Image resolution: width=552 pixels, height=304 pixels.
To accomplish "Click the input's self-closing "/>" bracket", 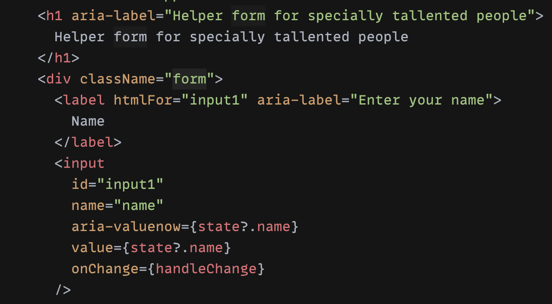I will coord(63,290).
